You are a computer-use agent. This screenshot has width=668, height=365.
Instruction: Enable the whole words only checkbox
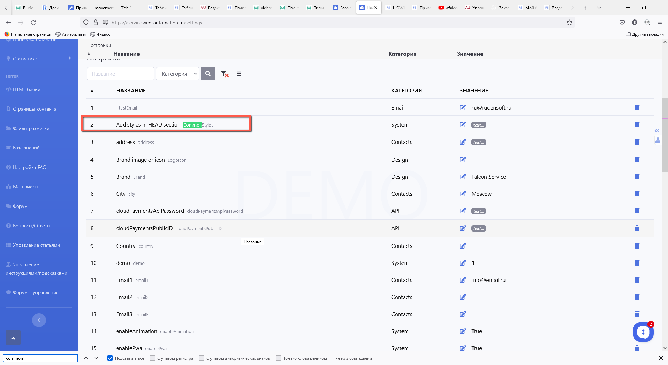[x=278, y=358]
